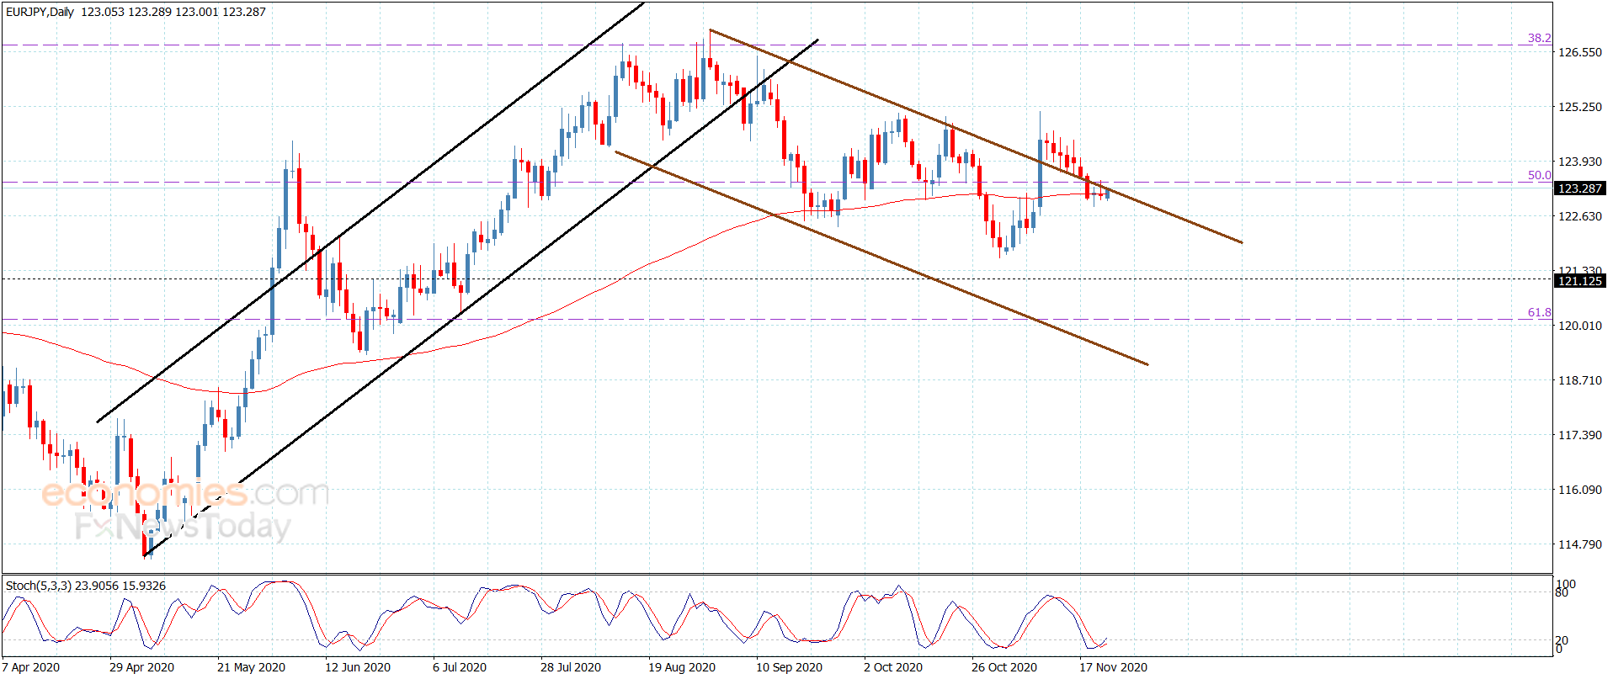Click the 125.250 price axis label
The image size is (1613, 679).
[x=1580, y=107]
